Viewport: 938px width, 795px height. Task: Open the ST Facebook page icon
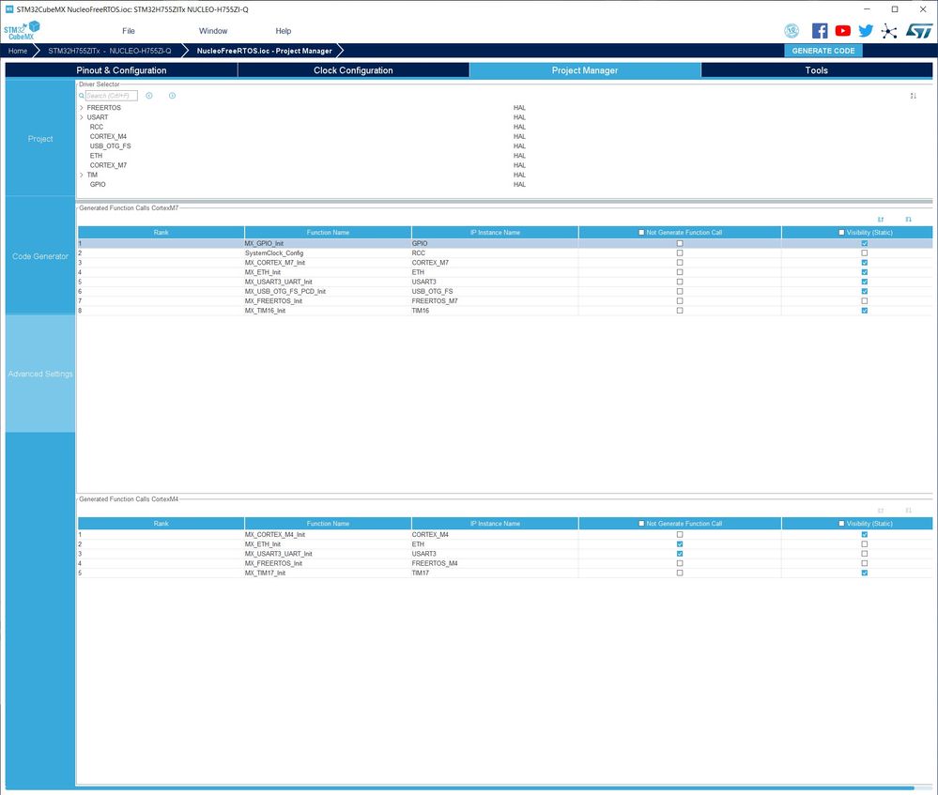tap(820, 31)
